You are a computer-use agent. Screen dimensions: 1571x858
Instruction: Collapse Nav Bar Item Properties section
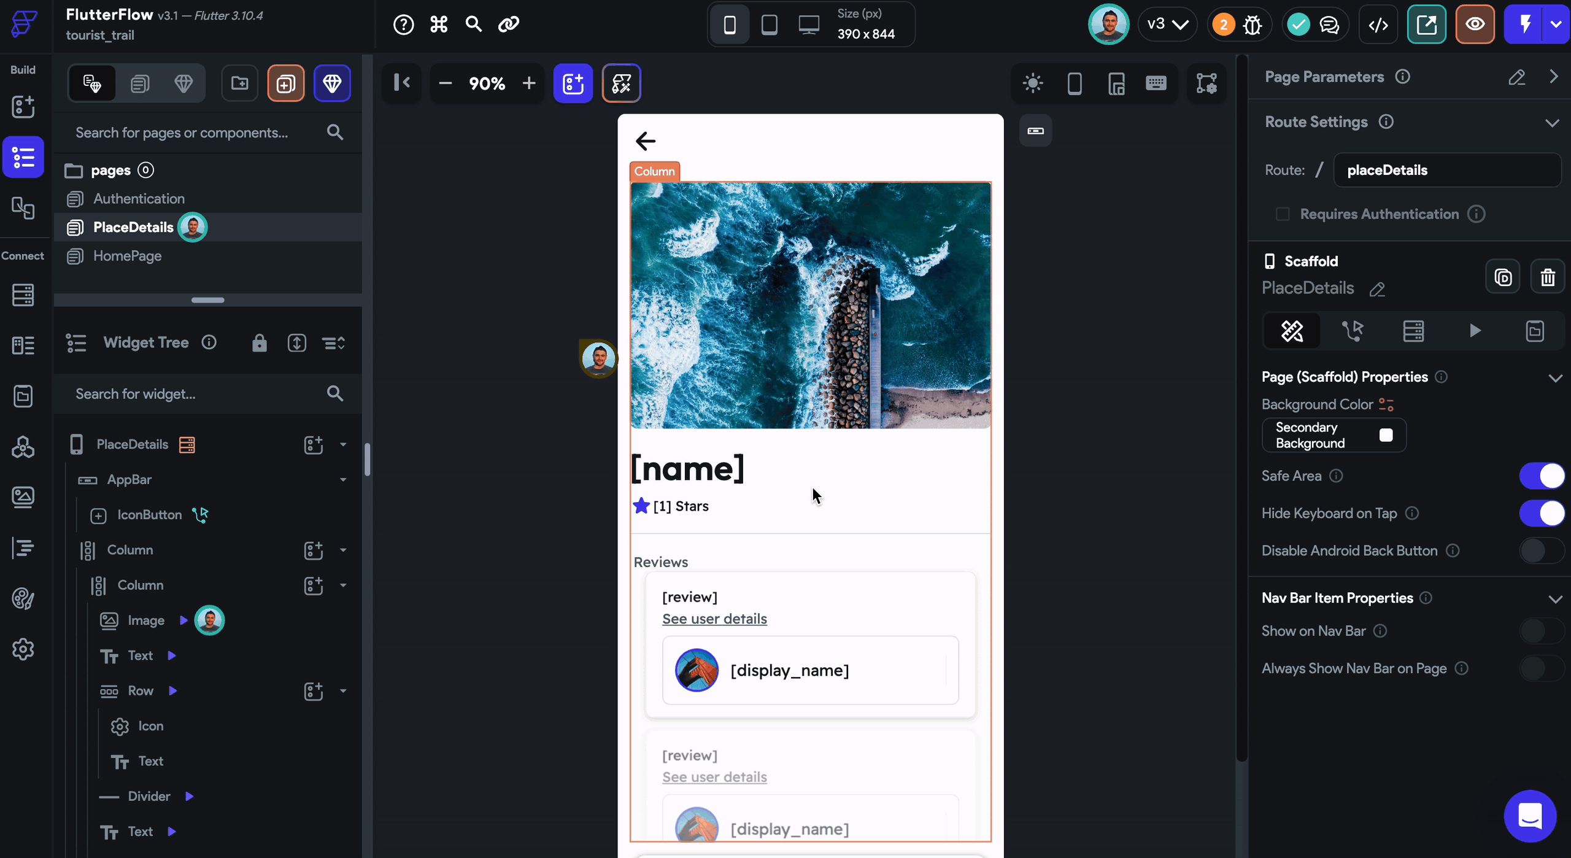click(x=1555, y=599)
